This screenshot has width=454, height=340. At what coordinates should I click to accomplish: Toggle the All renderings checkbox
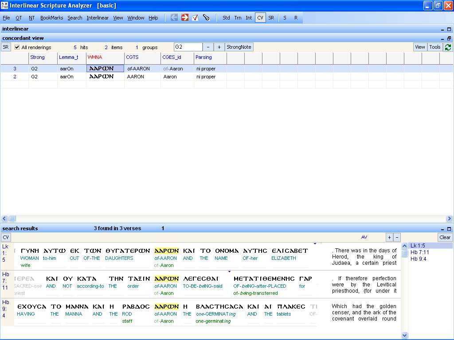[17, 47]
